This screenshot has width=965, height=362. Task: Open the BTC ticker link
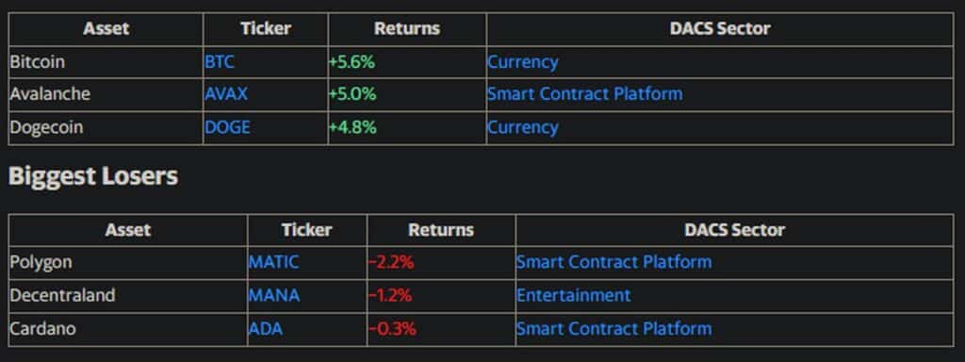(220, 62)
